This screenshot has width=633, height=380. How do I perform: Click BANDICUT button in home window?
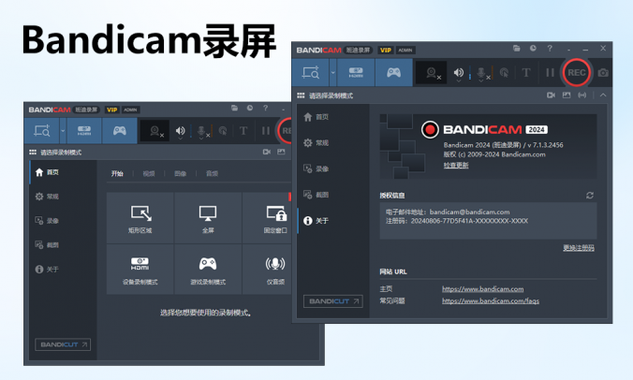click(63, 344)
